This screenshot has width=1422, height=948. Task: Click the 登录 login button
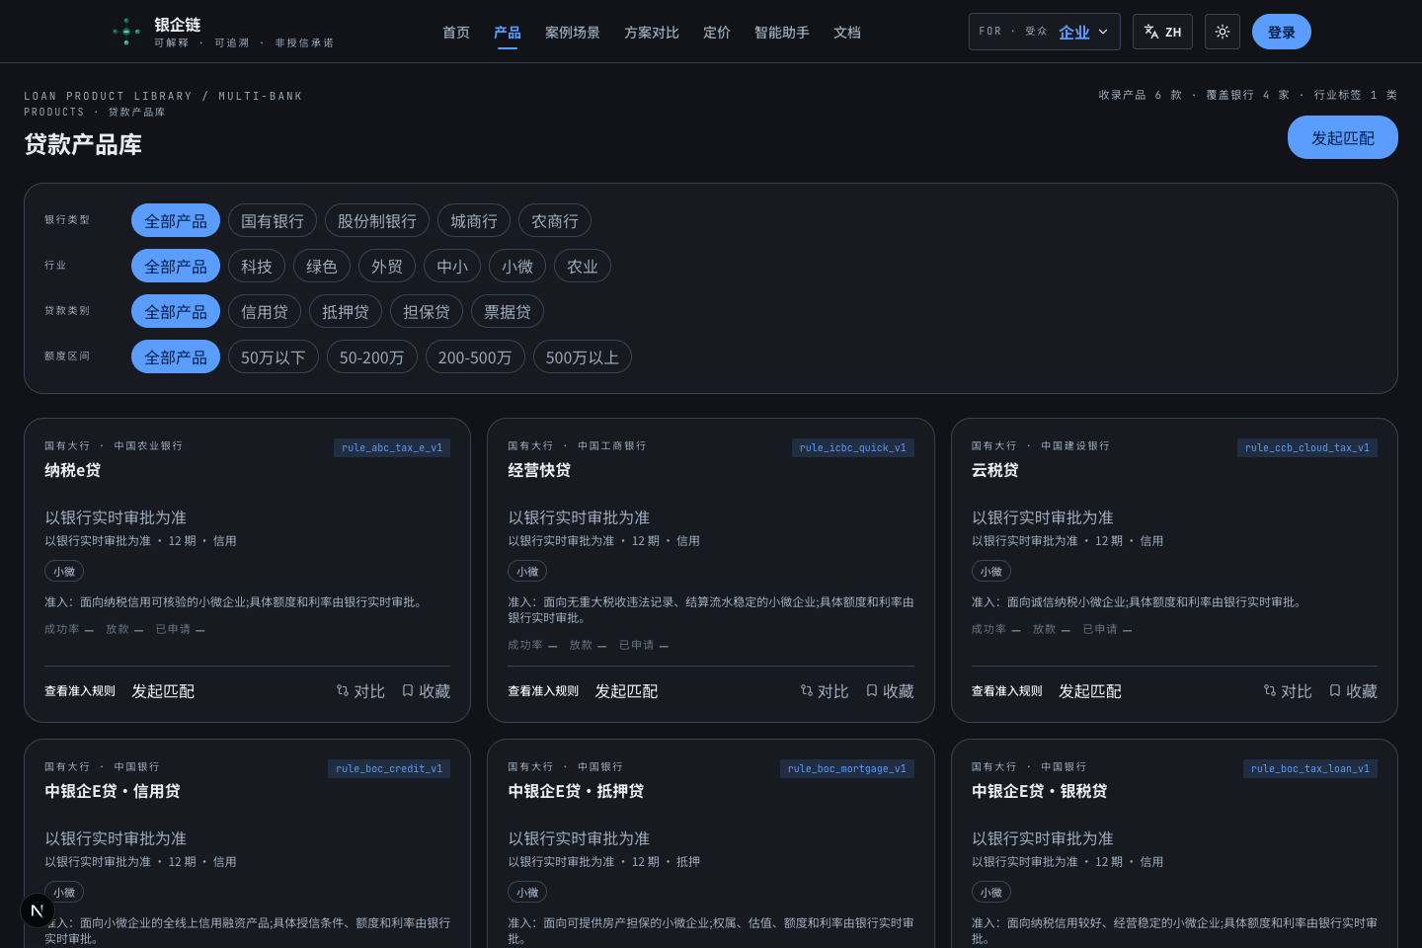1282,32
